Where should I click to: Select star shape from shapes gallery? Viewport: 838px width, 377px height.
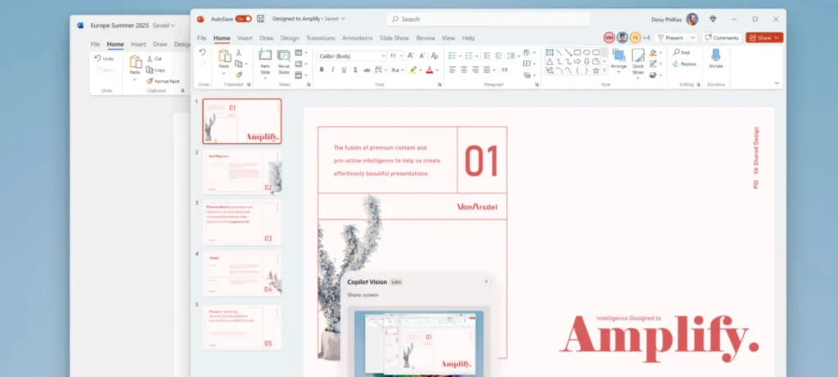pyautogui.click(x=596, y=70)
